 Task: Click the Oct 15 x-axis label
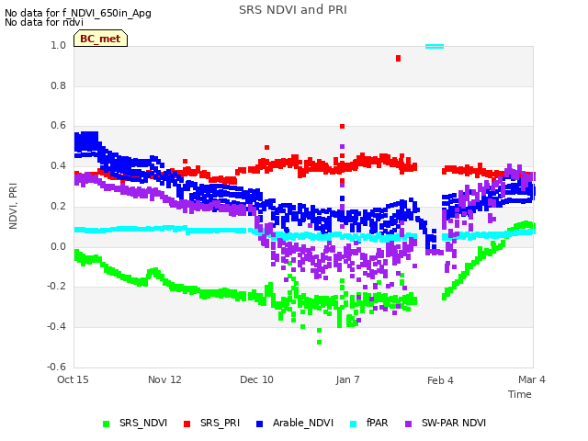pos(73,379)
